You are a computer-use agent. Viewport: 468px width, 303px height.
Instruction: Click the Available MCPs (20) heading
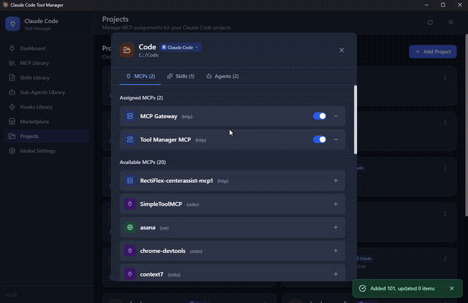(142, 162)
